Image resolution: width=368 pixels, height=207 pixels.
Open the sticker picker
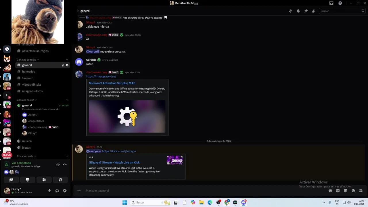click(346, 191)
